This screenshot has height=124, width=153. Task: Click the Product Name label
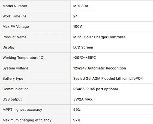point(14,37)
